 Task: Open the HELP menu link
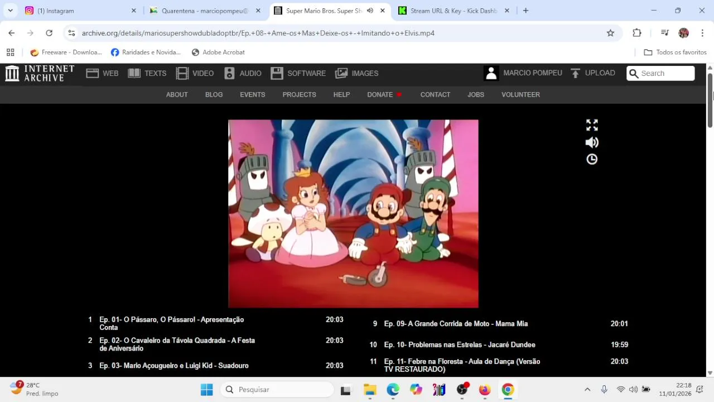point(341,95)
